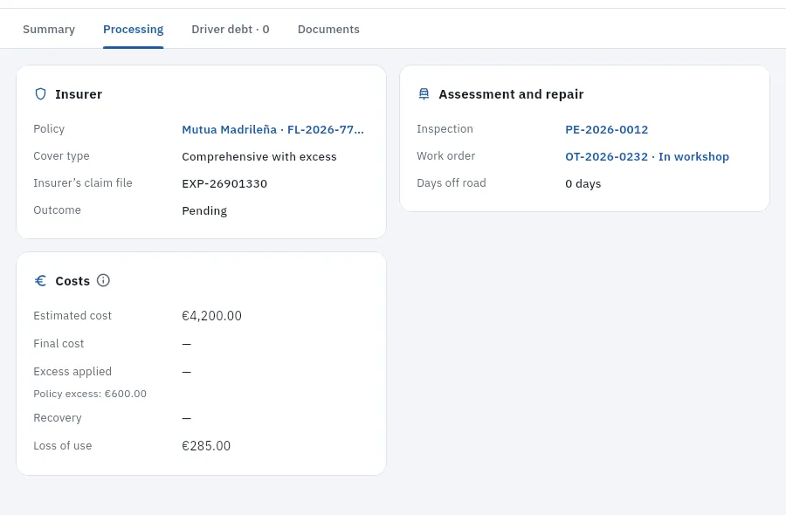Click the 'Cover type' label
Viewport: 786px width, 515px height.
(x=62, y=156)
